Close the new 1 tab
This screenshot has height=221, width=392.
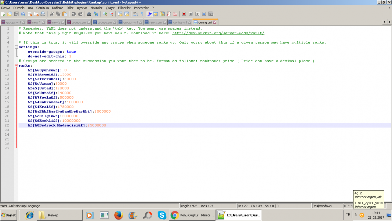click(43, 22)
